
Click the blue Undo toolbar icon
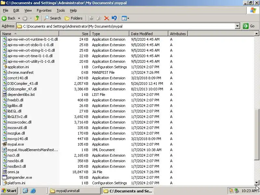[114, 18]
